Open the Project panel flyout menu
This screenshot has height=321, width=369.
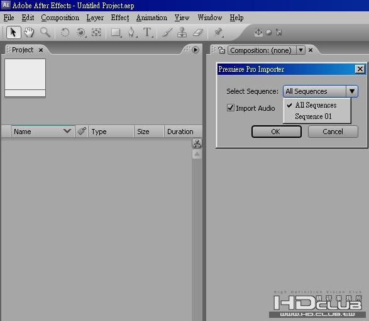pyautogui.click(x=196, y=50)
